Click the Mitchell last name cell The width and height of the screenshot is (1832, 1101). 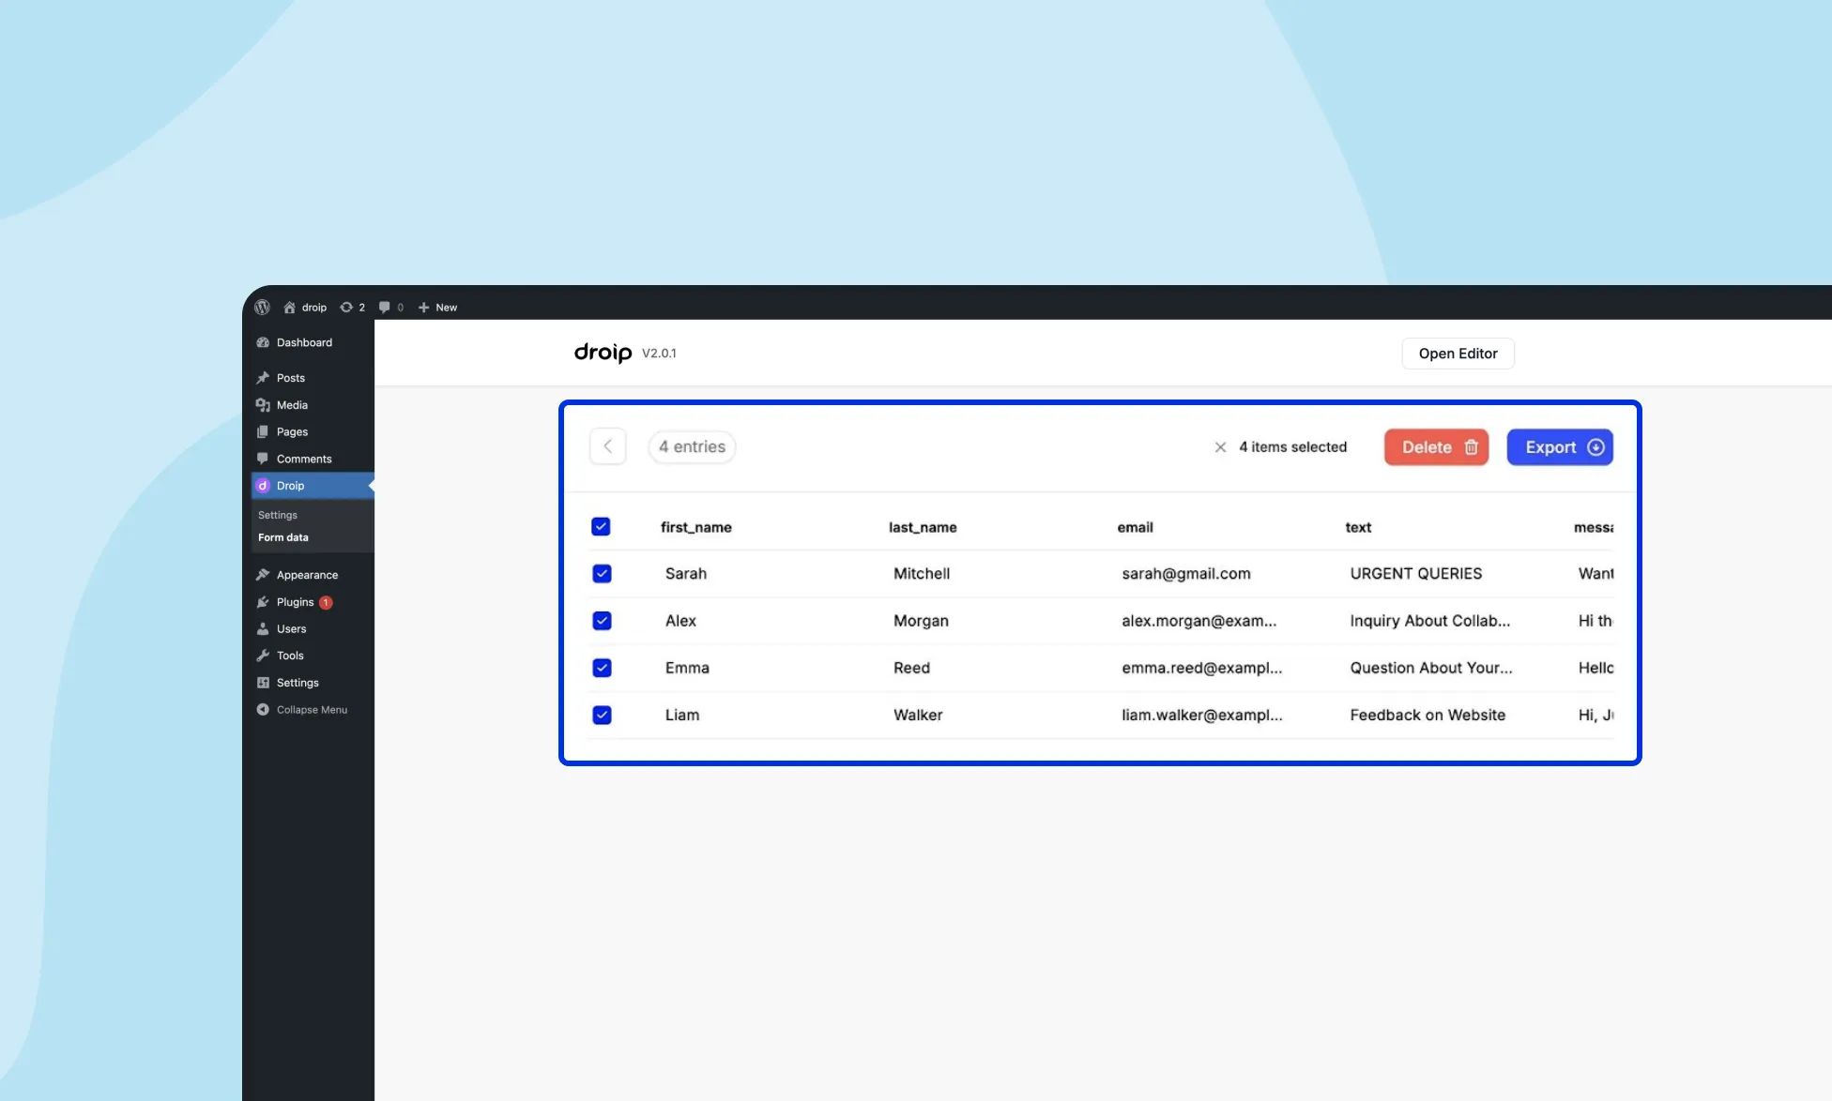click(x=922, y=574)
